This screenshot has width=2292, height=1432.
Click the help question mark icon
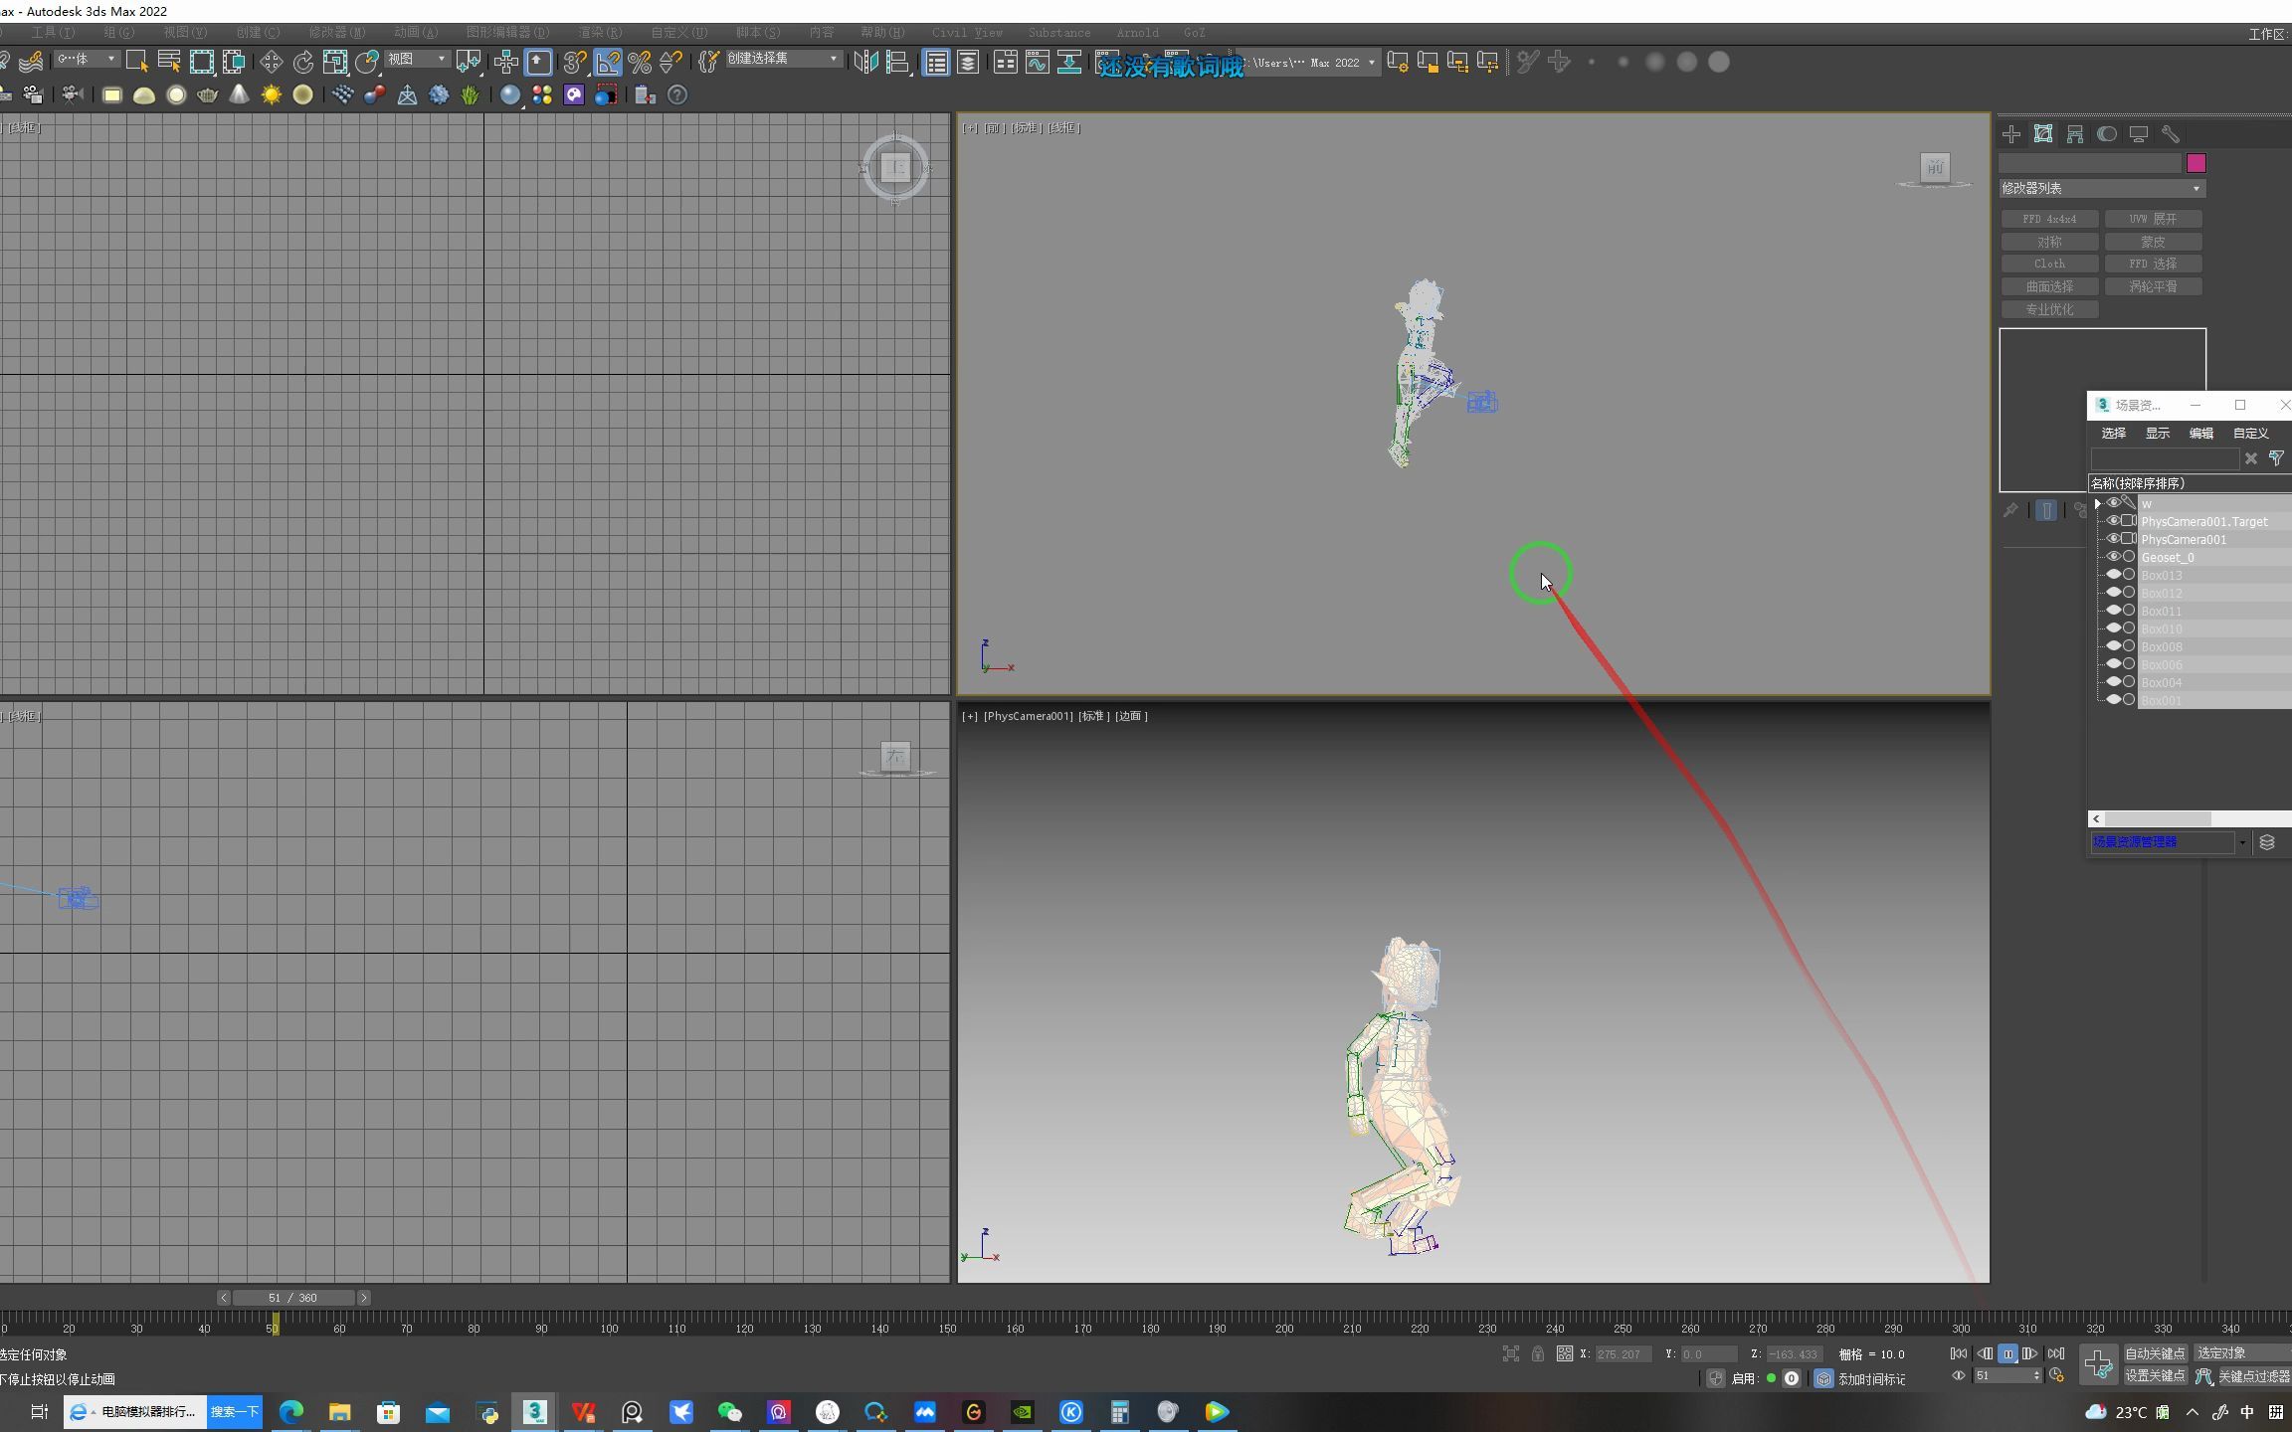pos(677,94)
